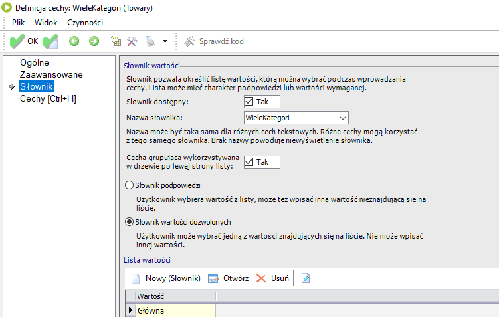Toggle the Cecha grupująca Tak checkbox

tap(250, 162)
